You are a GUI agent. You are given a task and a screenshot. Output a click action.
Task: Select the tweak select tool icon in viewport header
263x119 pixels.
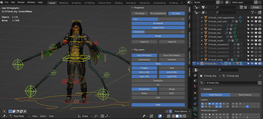pos(4,111)
